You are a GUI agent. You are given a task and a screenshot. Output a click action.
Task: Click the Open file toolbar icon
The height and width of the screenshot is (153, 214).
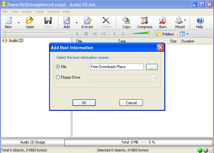[30, 22]
